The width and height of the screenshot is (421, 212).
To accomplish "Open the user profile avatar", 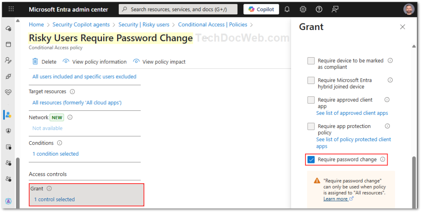I will tap(409, 9).
